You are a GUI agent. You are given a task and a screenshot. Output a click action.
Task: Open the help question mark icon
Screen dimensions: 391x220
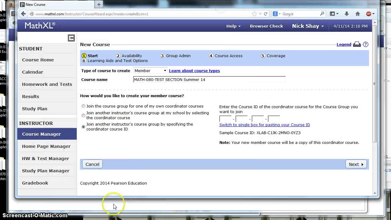point(366,45)
